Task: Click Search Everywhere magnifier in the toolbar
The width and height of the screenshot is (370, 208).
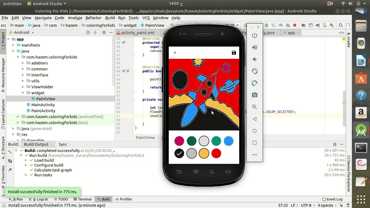Action: pos(341,25)
